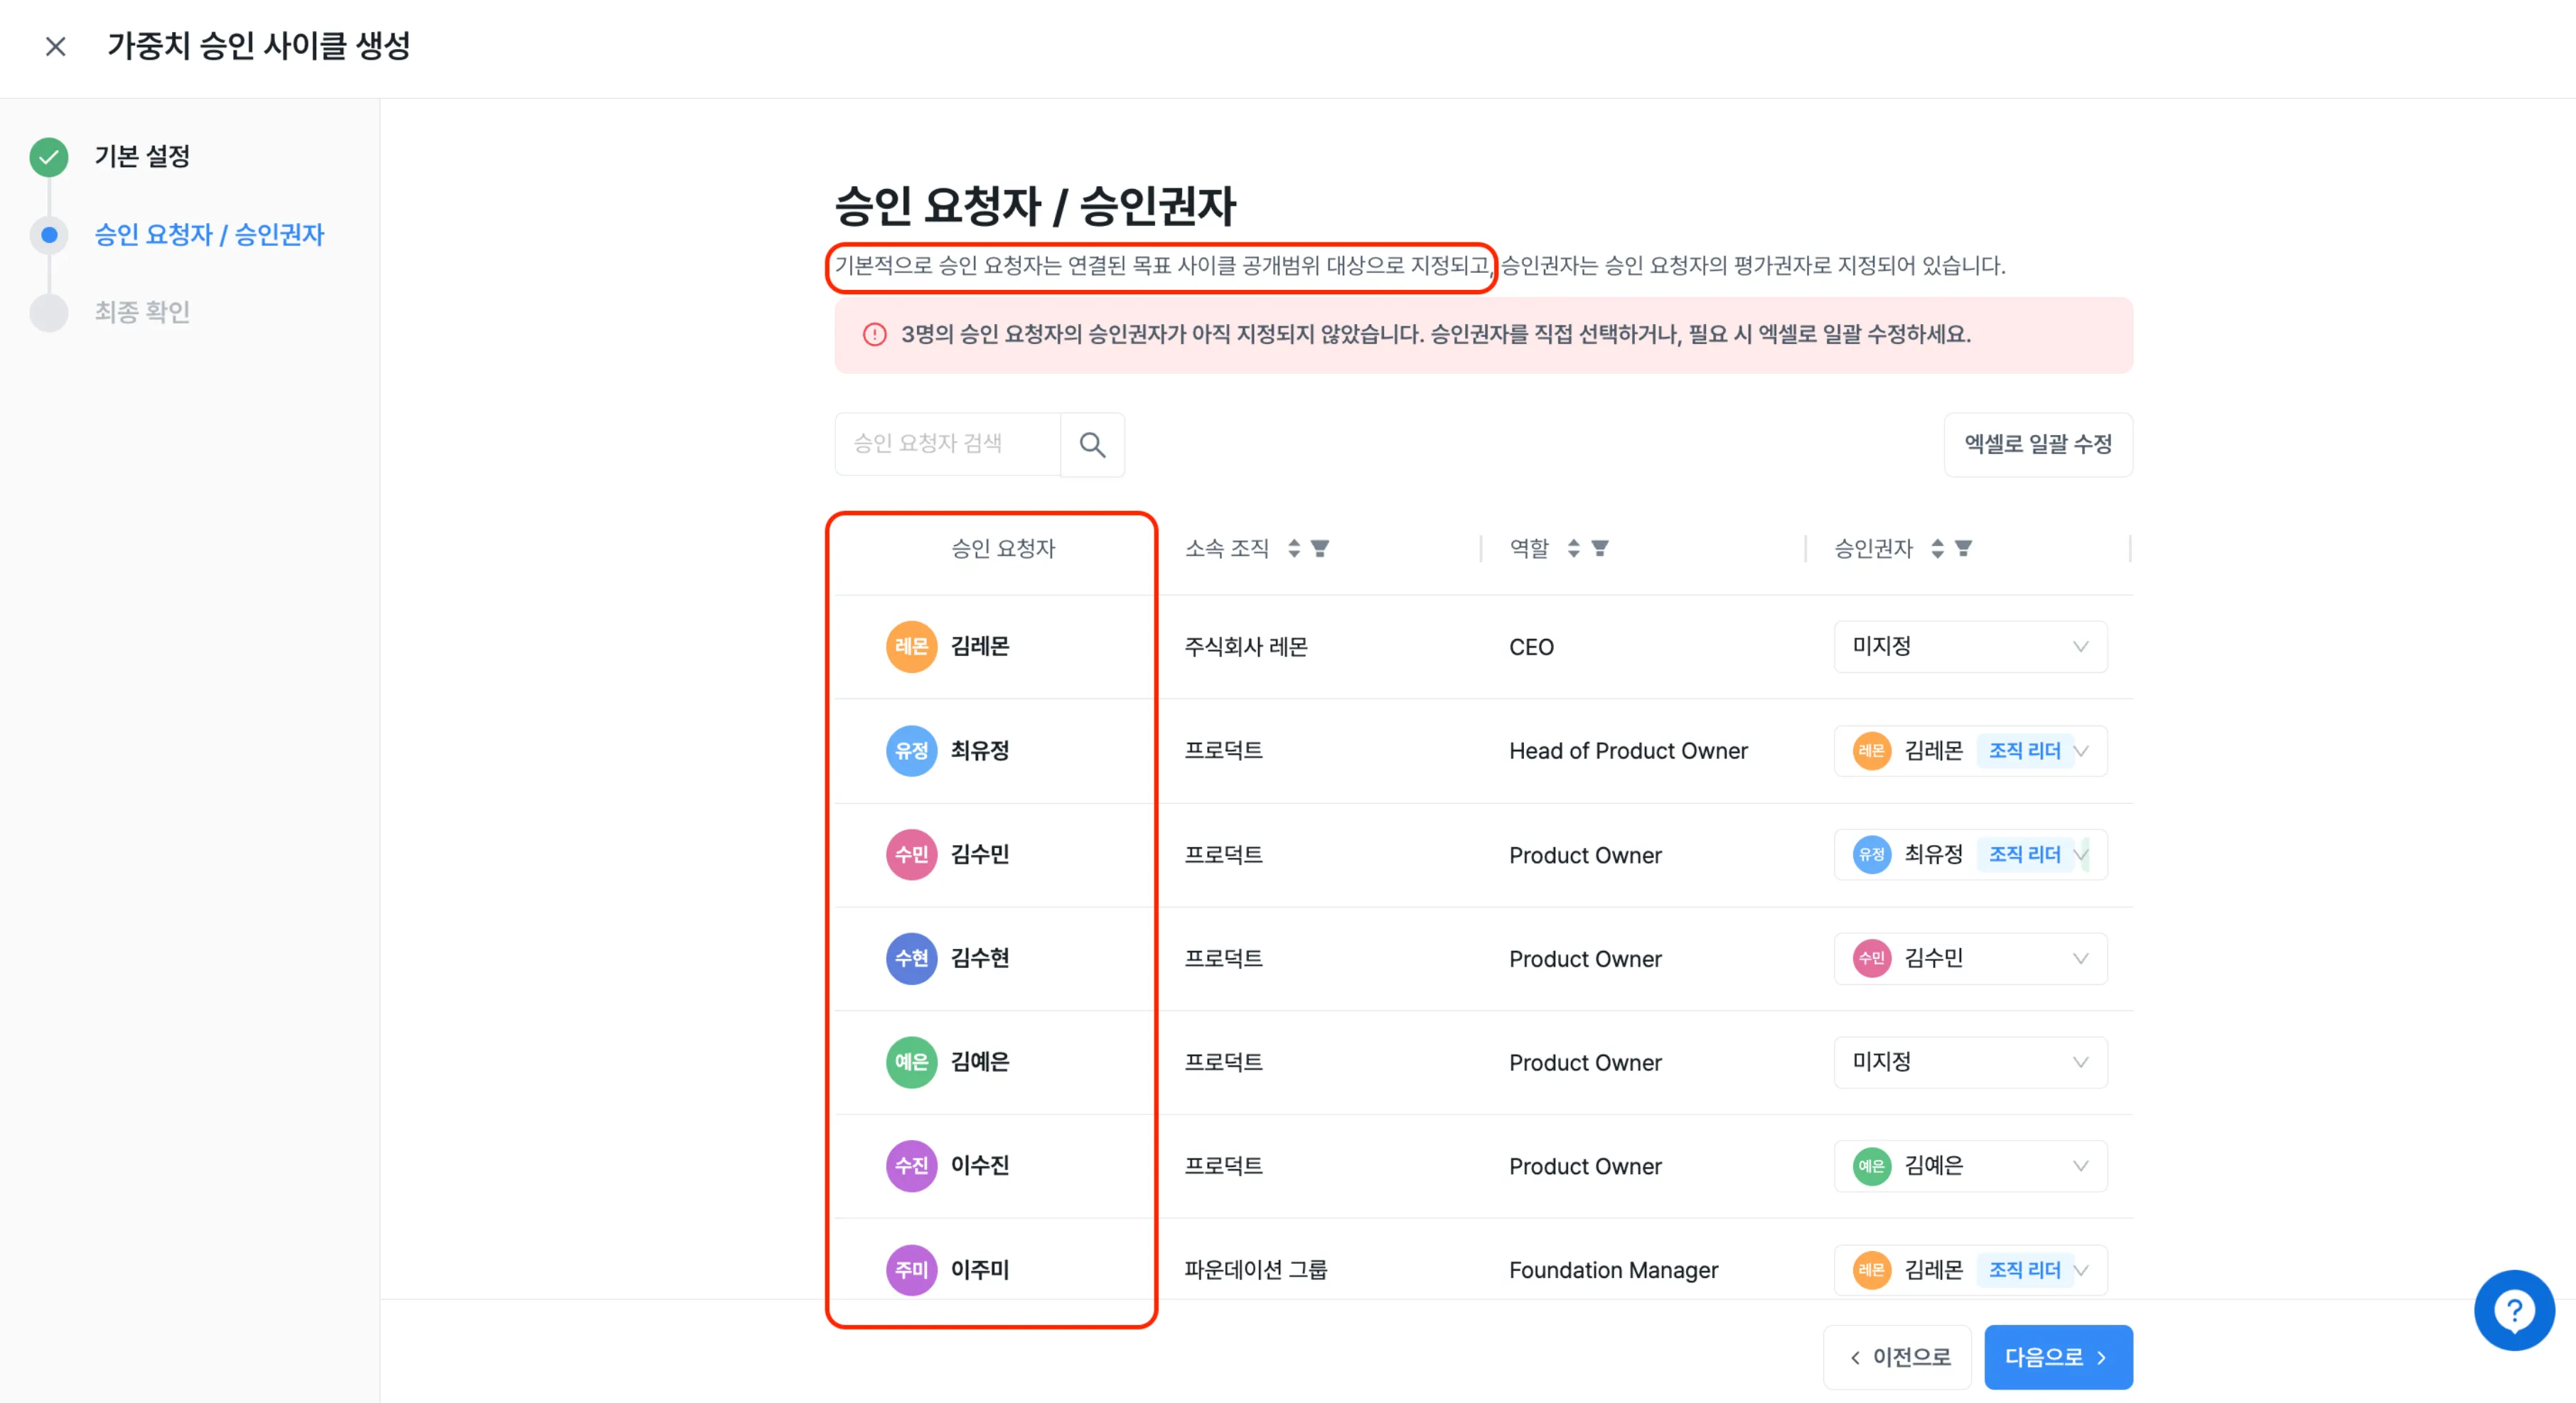The height and width of the screenshot is (1403, 2576).
Task: Sort the 소속 조직 column
Action: point(1294,548)
